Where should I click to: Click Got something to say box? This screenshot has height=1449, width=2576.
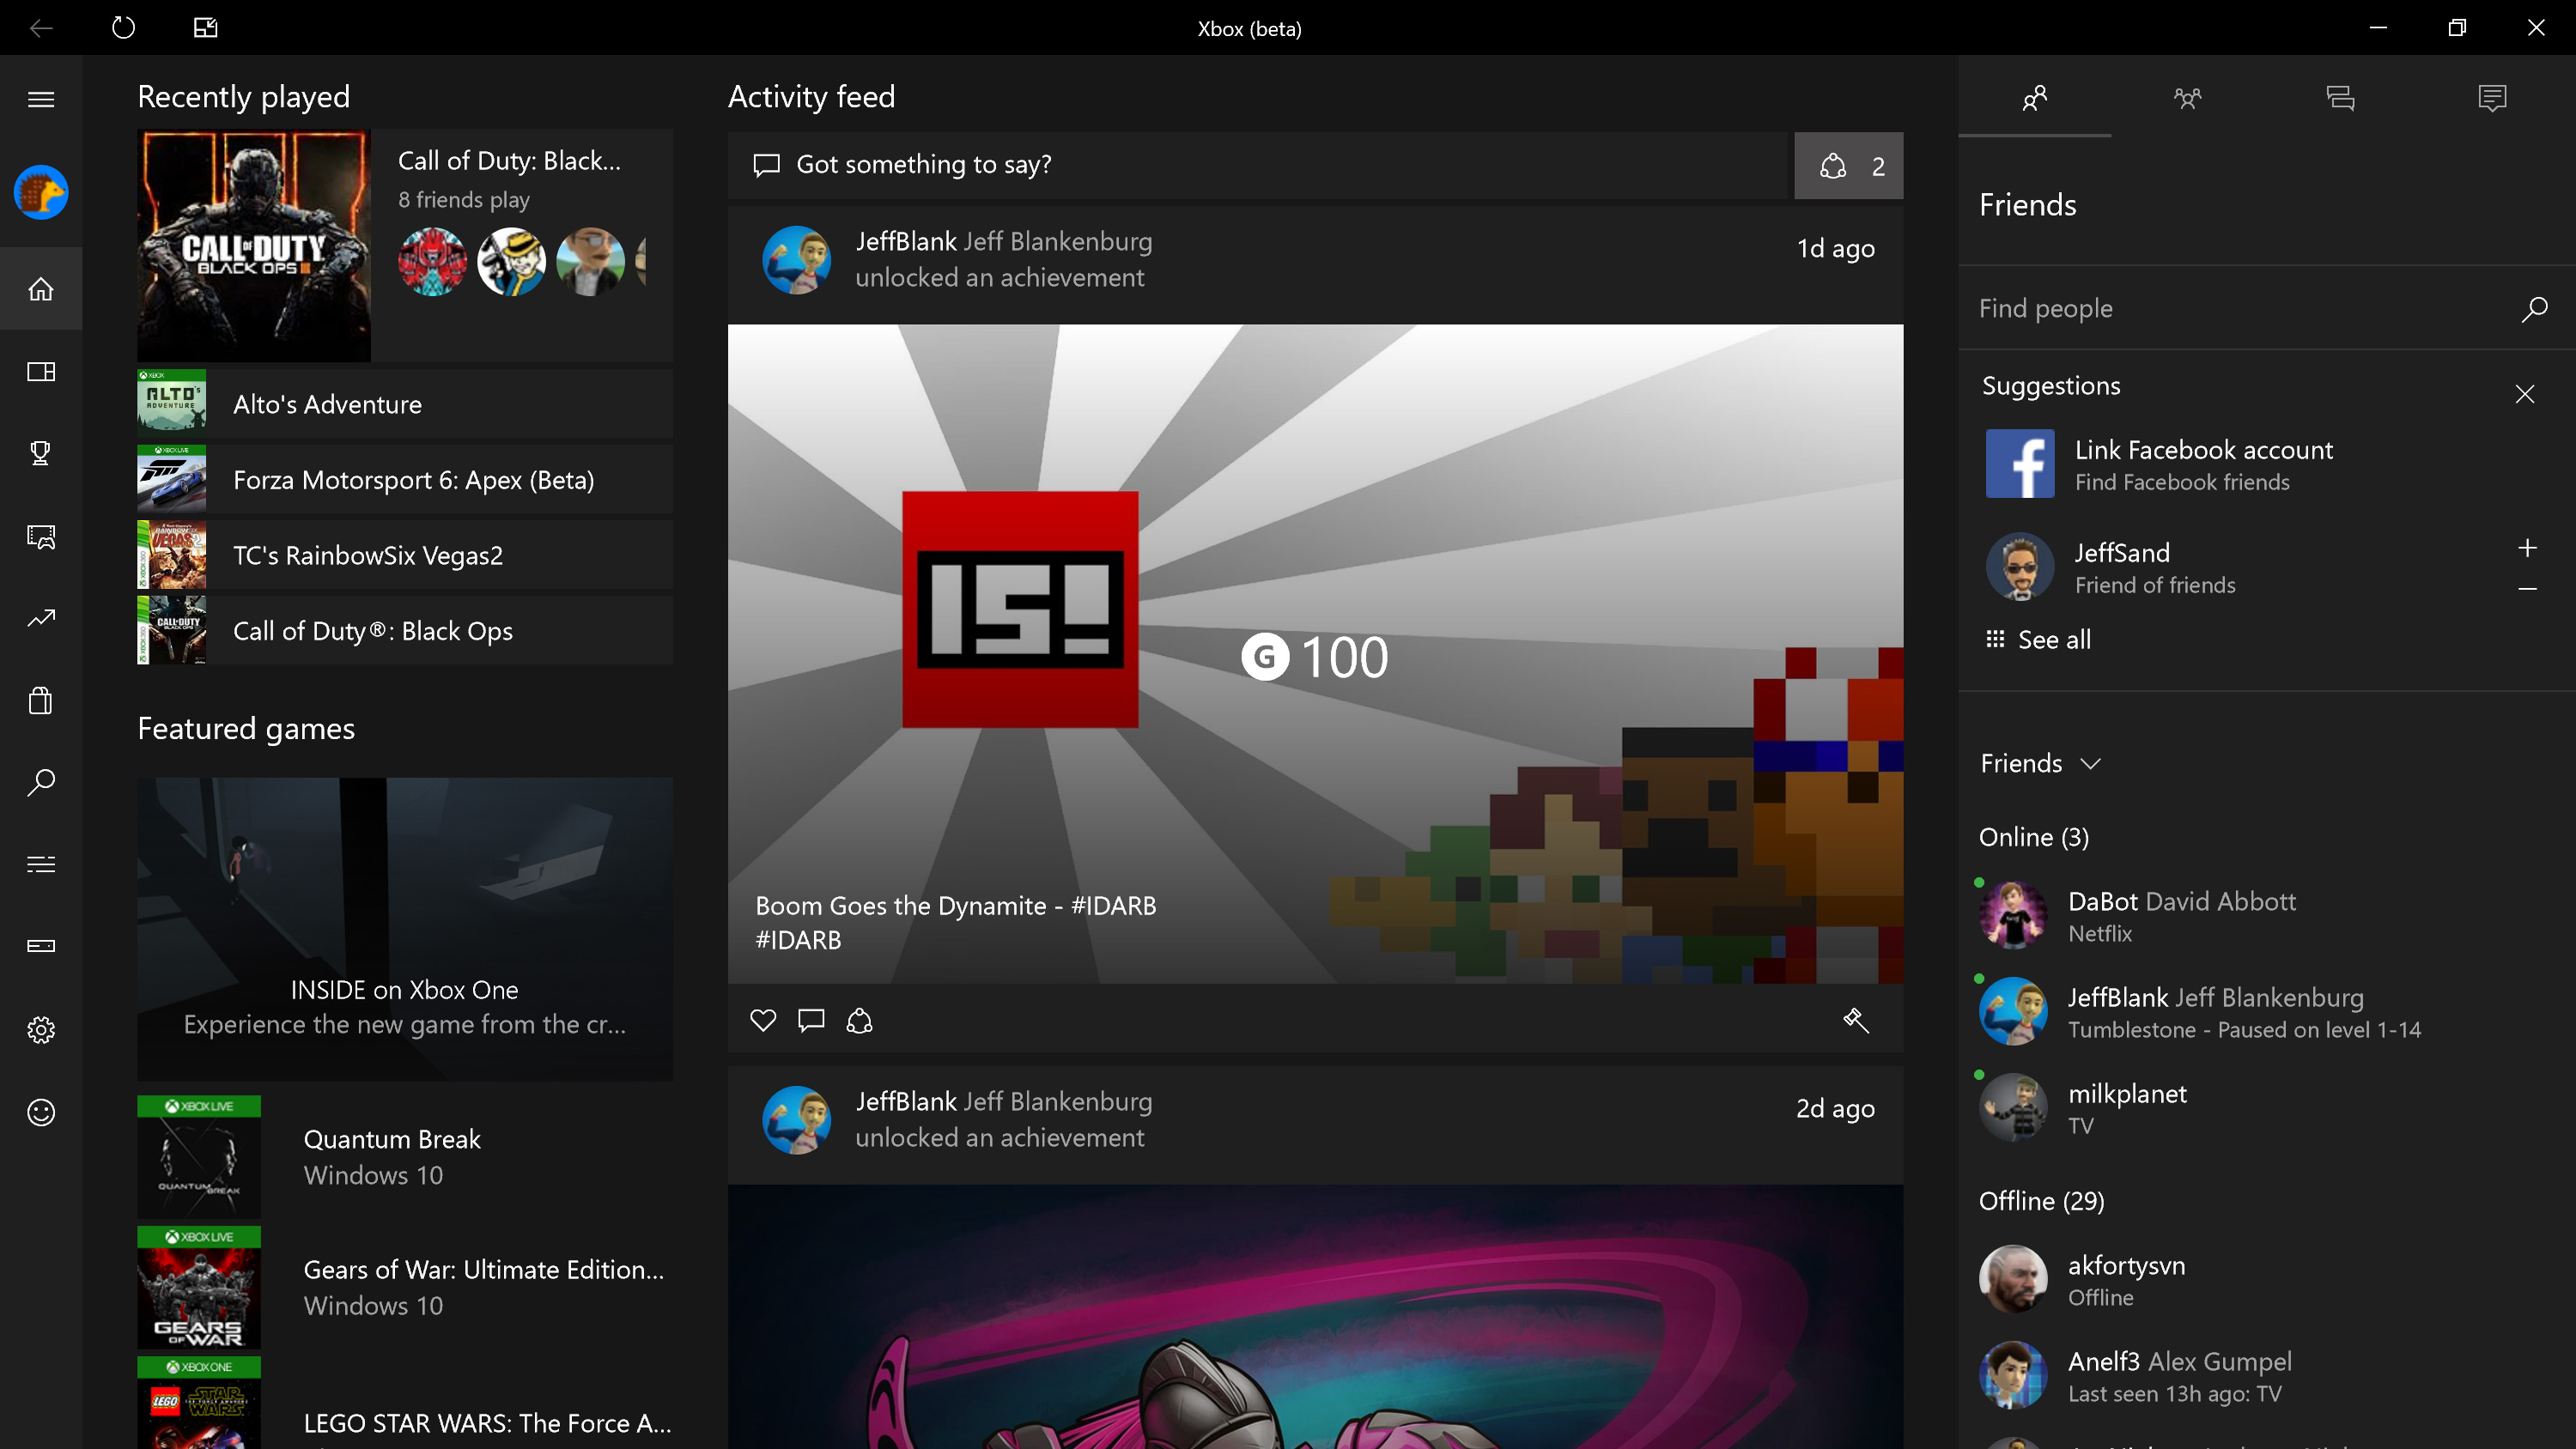pos(1258,165)
